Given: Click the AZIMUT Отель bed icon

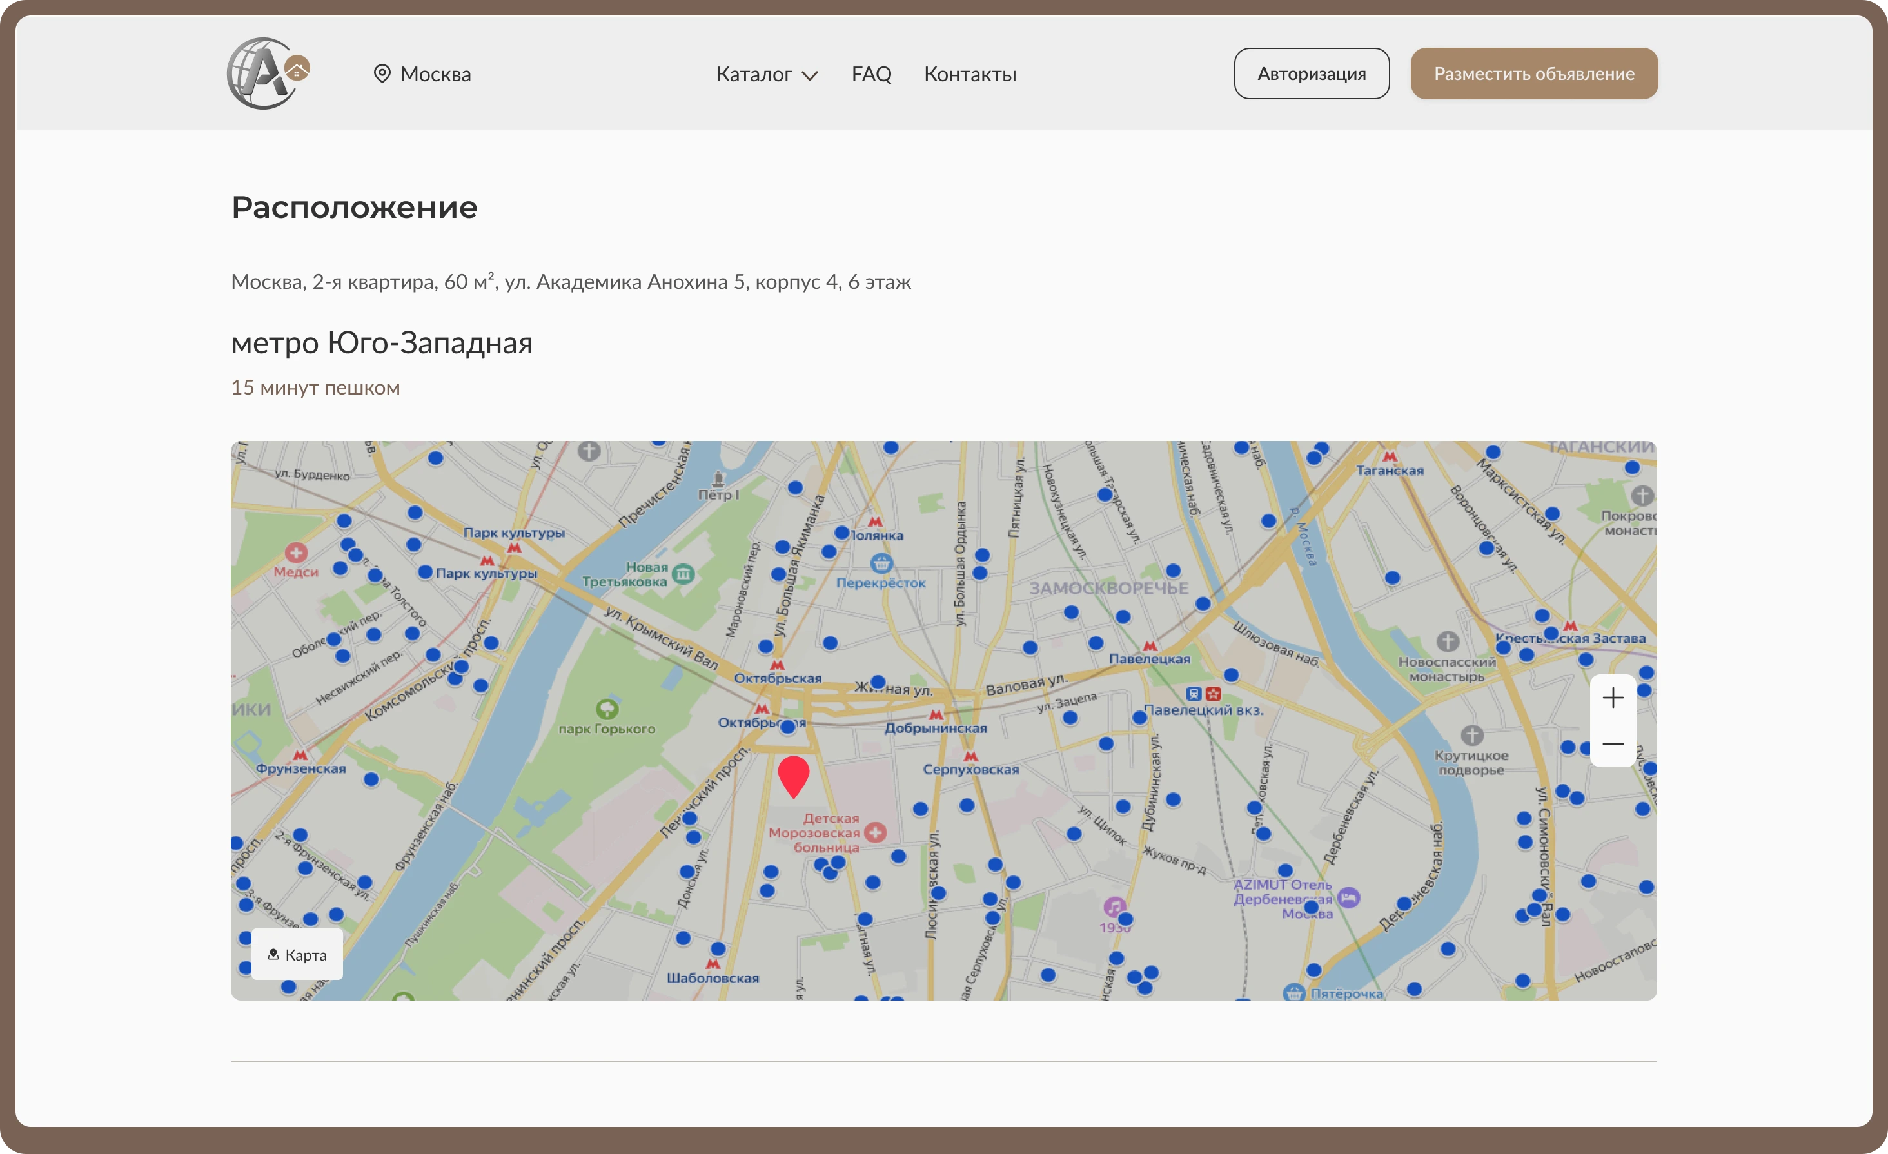Looking at the screenshot, I should point(1348,897).
